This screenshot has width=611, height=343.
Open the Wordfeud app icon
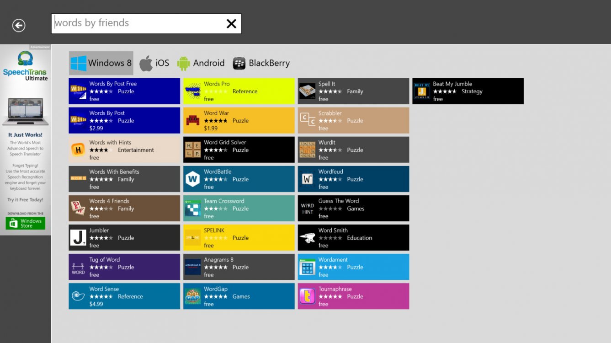point(308,179)
